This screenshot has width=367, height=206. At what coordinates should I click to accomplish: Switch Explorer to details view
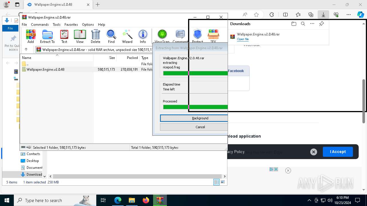pyautogui.click(x=216, y=182)
